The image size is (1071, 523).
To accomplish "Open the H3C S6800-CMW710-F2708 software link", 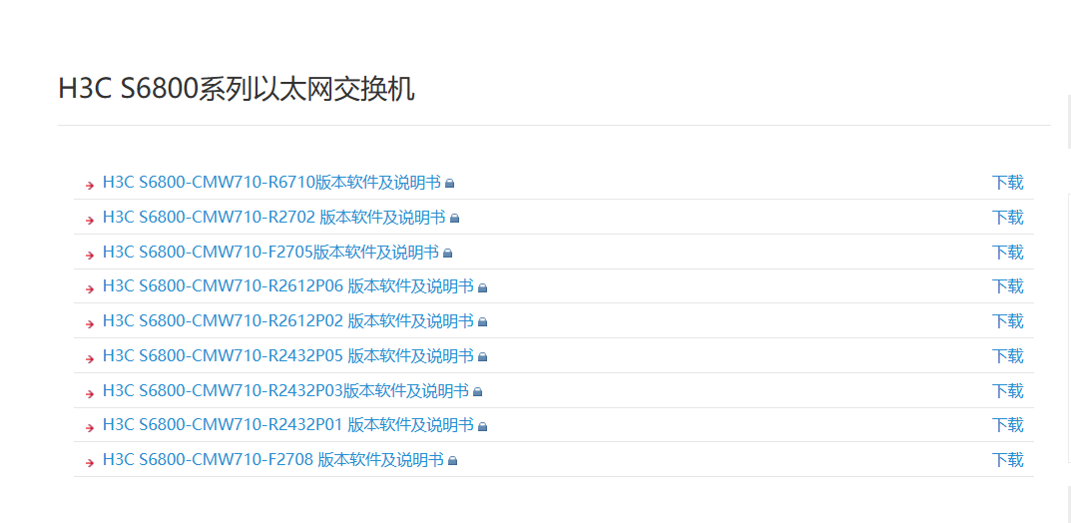I will point(273,459).
